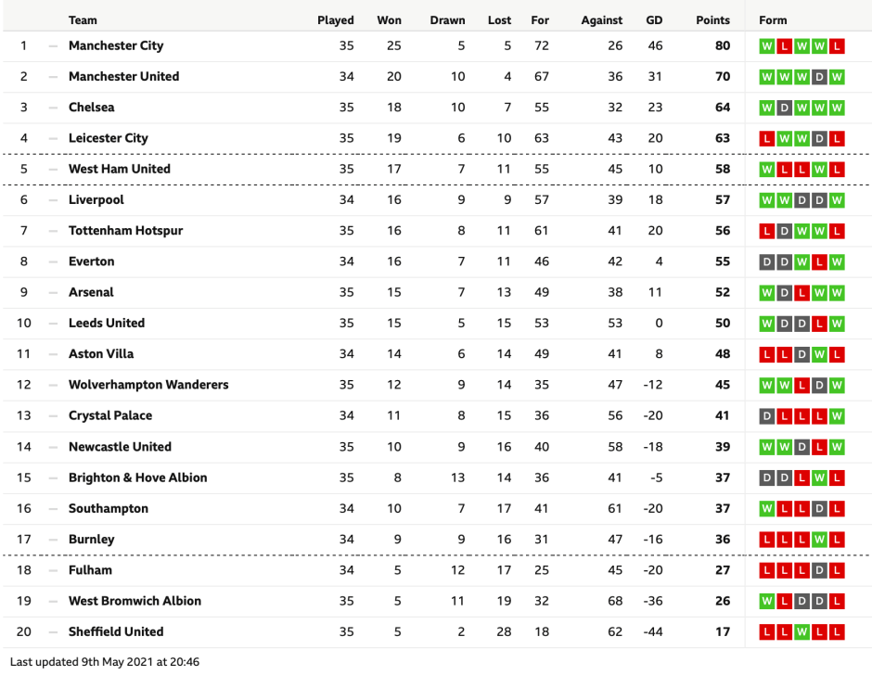Open the Burnley team link
The image size is (872, 675).
tap(92, 540)
